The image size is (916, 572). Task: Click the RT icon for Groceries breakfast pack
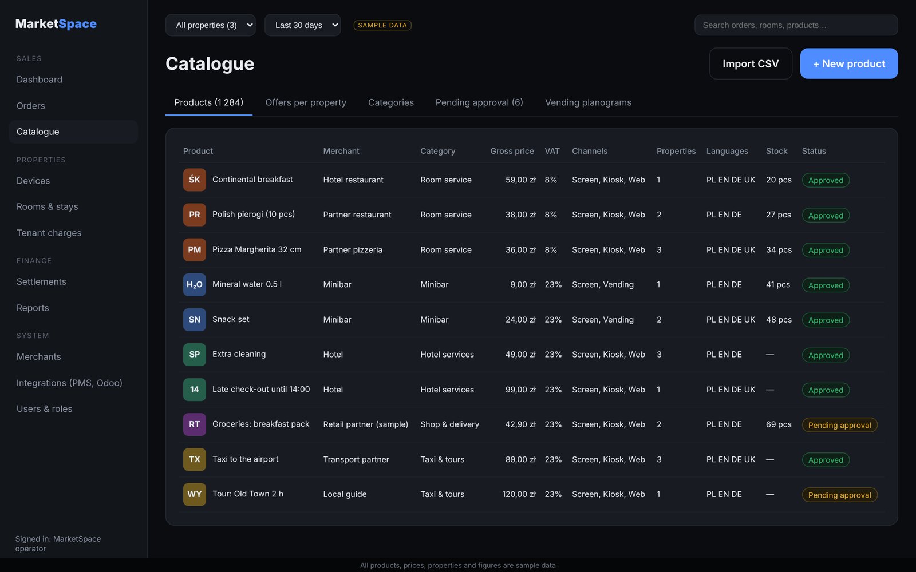(195, 424)
